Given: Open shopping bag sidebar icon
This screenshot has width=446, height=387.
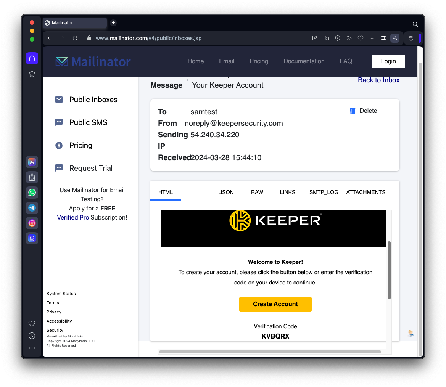Looking at the screenshot, I should click(32, 177).
